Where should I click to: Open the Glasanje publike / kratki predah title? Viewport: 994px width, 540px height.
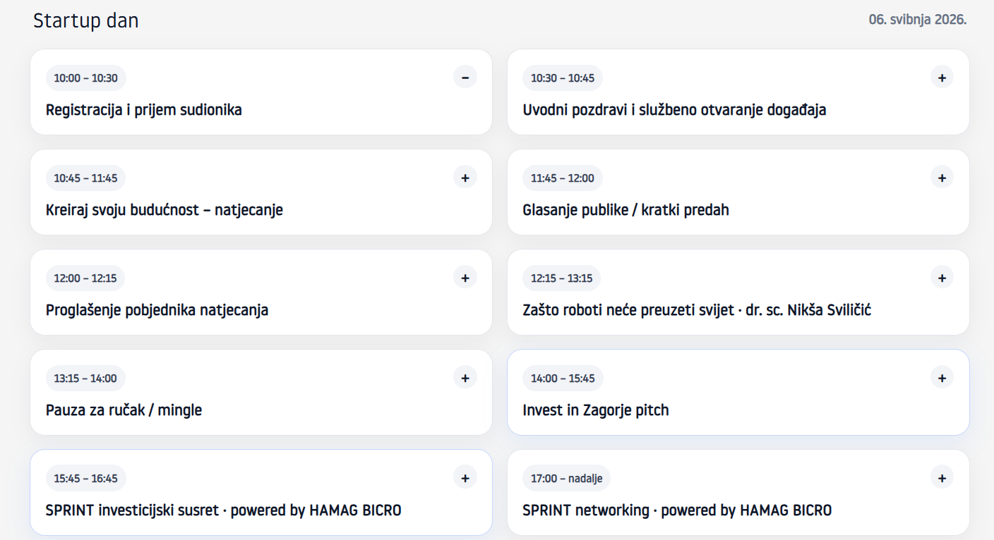[x=625, y=210]
